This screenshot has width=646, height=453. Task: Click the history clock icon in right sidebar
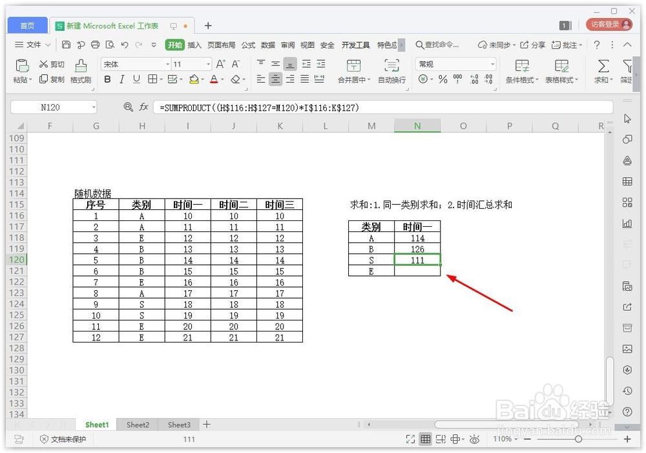(627, 390)
